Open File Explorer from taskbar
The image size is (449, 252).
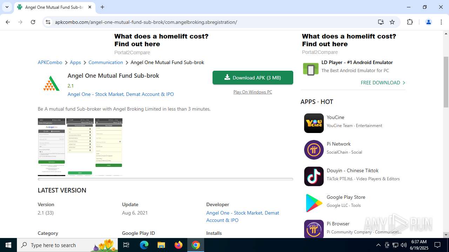click(x=161, y=245)
